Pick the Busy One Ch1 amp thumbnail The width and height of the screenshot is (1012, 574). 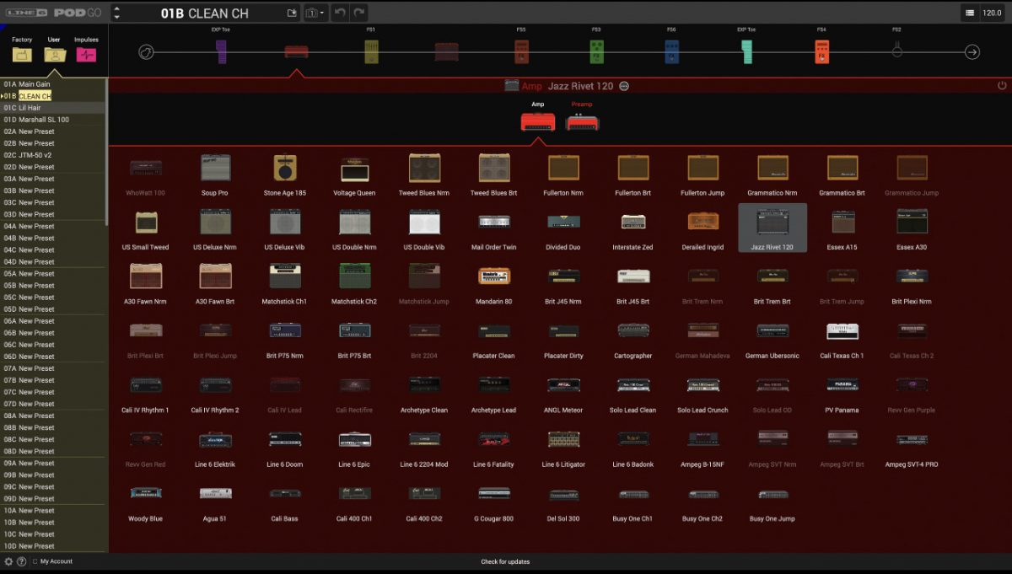[x=632, y=493]
